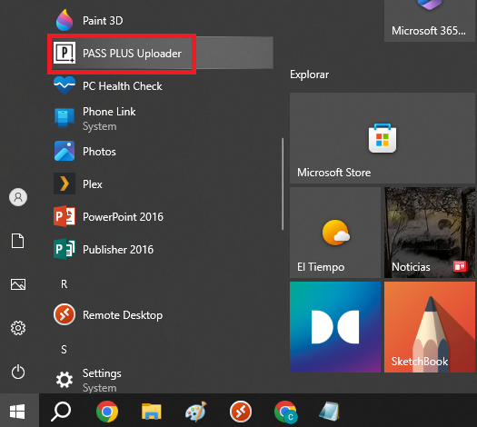Open the Noticias news tile

point(429,233)
